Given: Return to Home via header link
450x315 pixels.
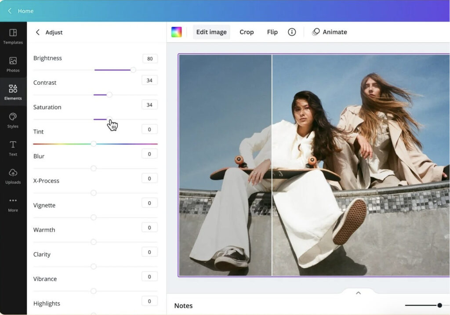Looking at the screenshot, I should click(25, 11).
